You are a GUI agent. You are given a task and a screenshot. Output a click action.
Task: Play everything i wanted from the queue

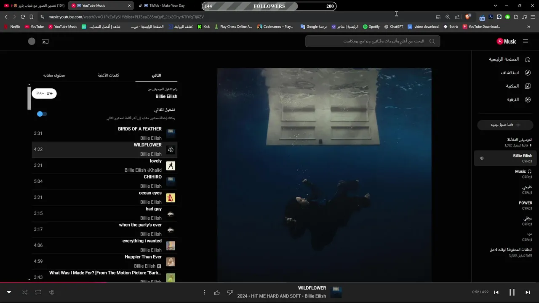coord(104,245)
